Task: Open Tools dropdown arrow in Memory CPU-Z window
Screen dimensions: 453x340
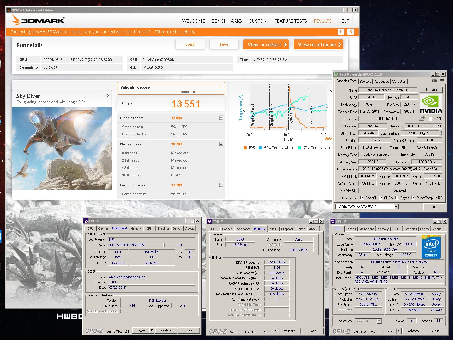Action: (275, 331)
